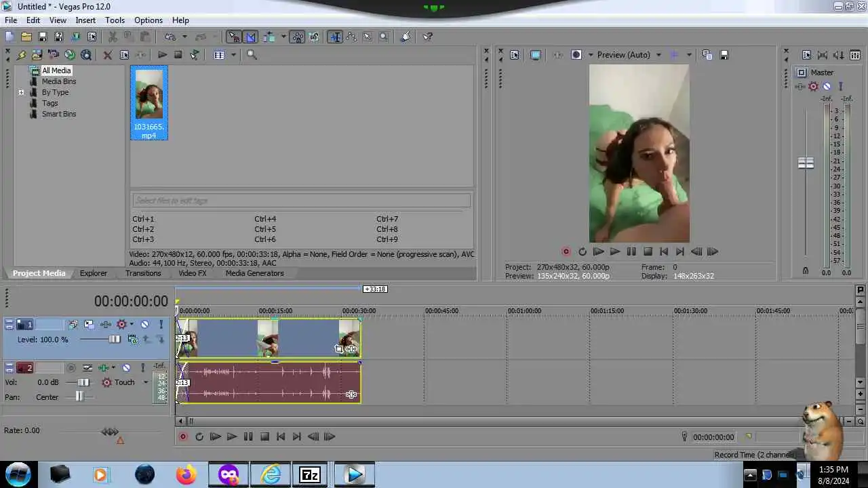Open Touch automation mode dropdown
This screenshot has width=868, height=488.
click(x=145, y=382)
